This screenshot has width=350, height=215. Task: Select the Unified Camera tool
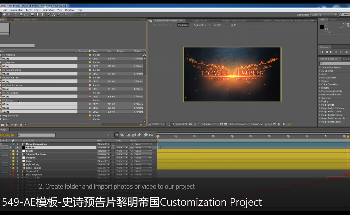tap(21, 14)
